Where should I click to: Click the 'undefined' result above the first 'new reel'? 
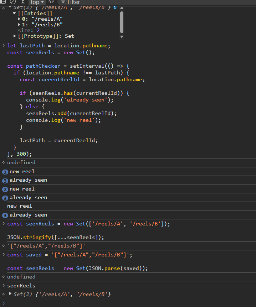click(x=21, y=162)
